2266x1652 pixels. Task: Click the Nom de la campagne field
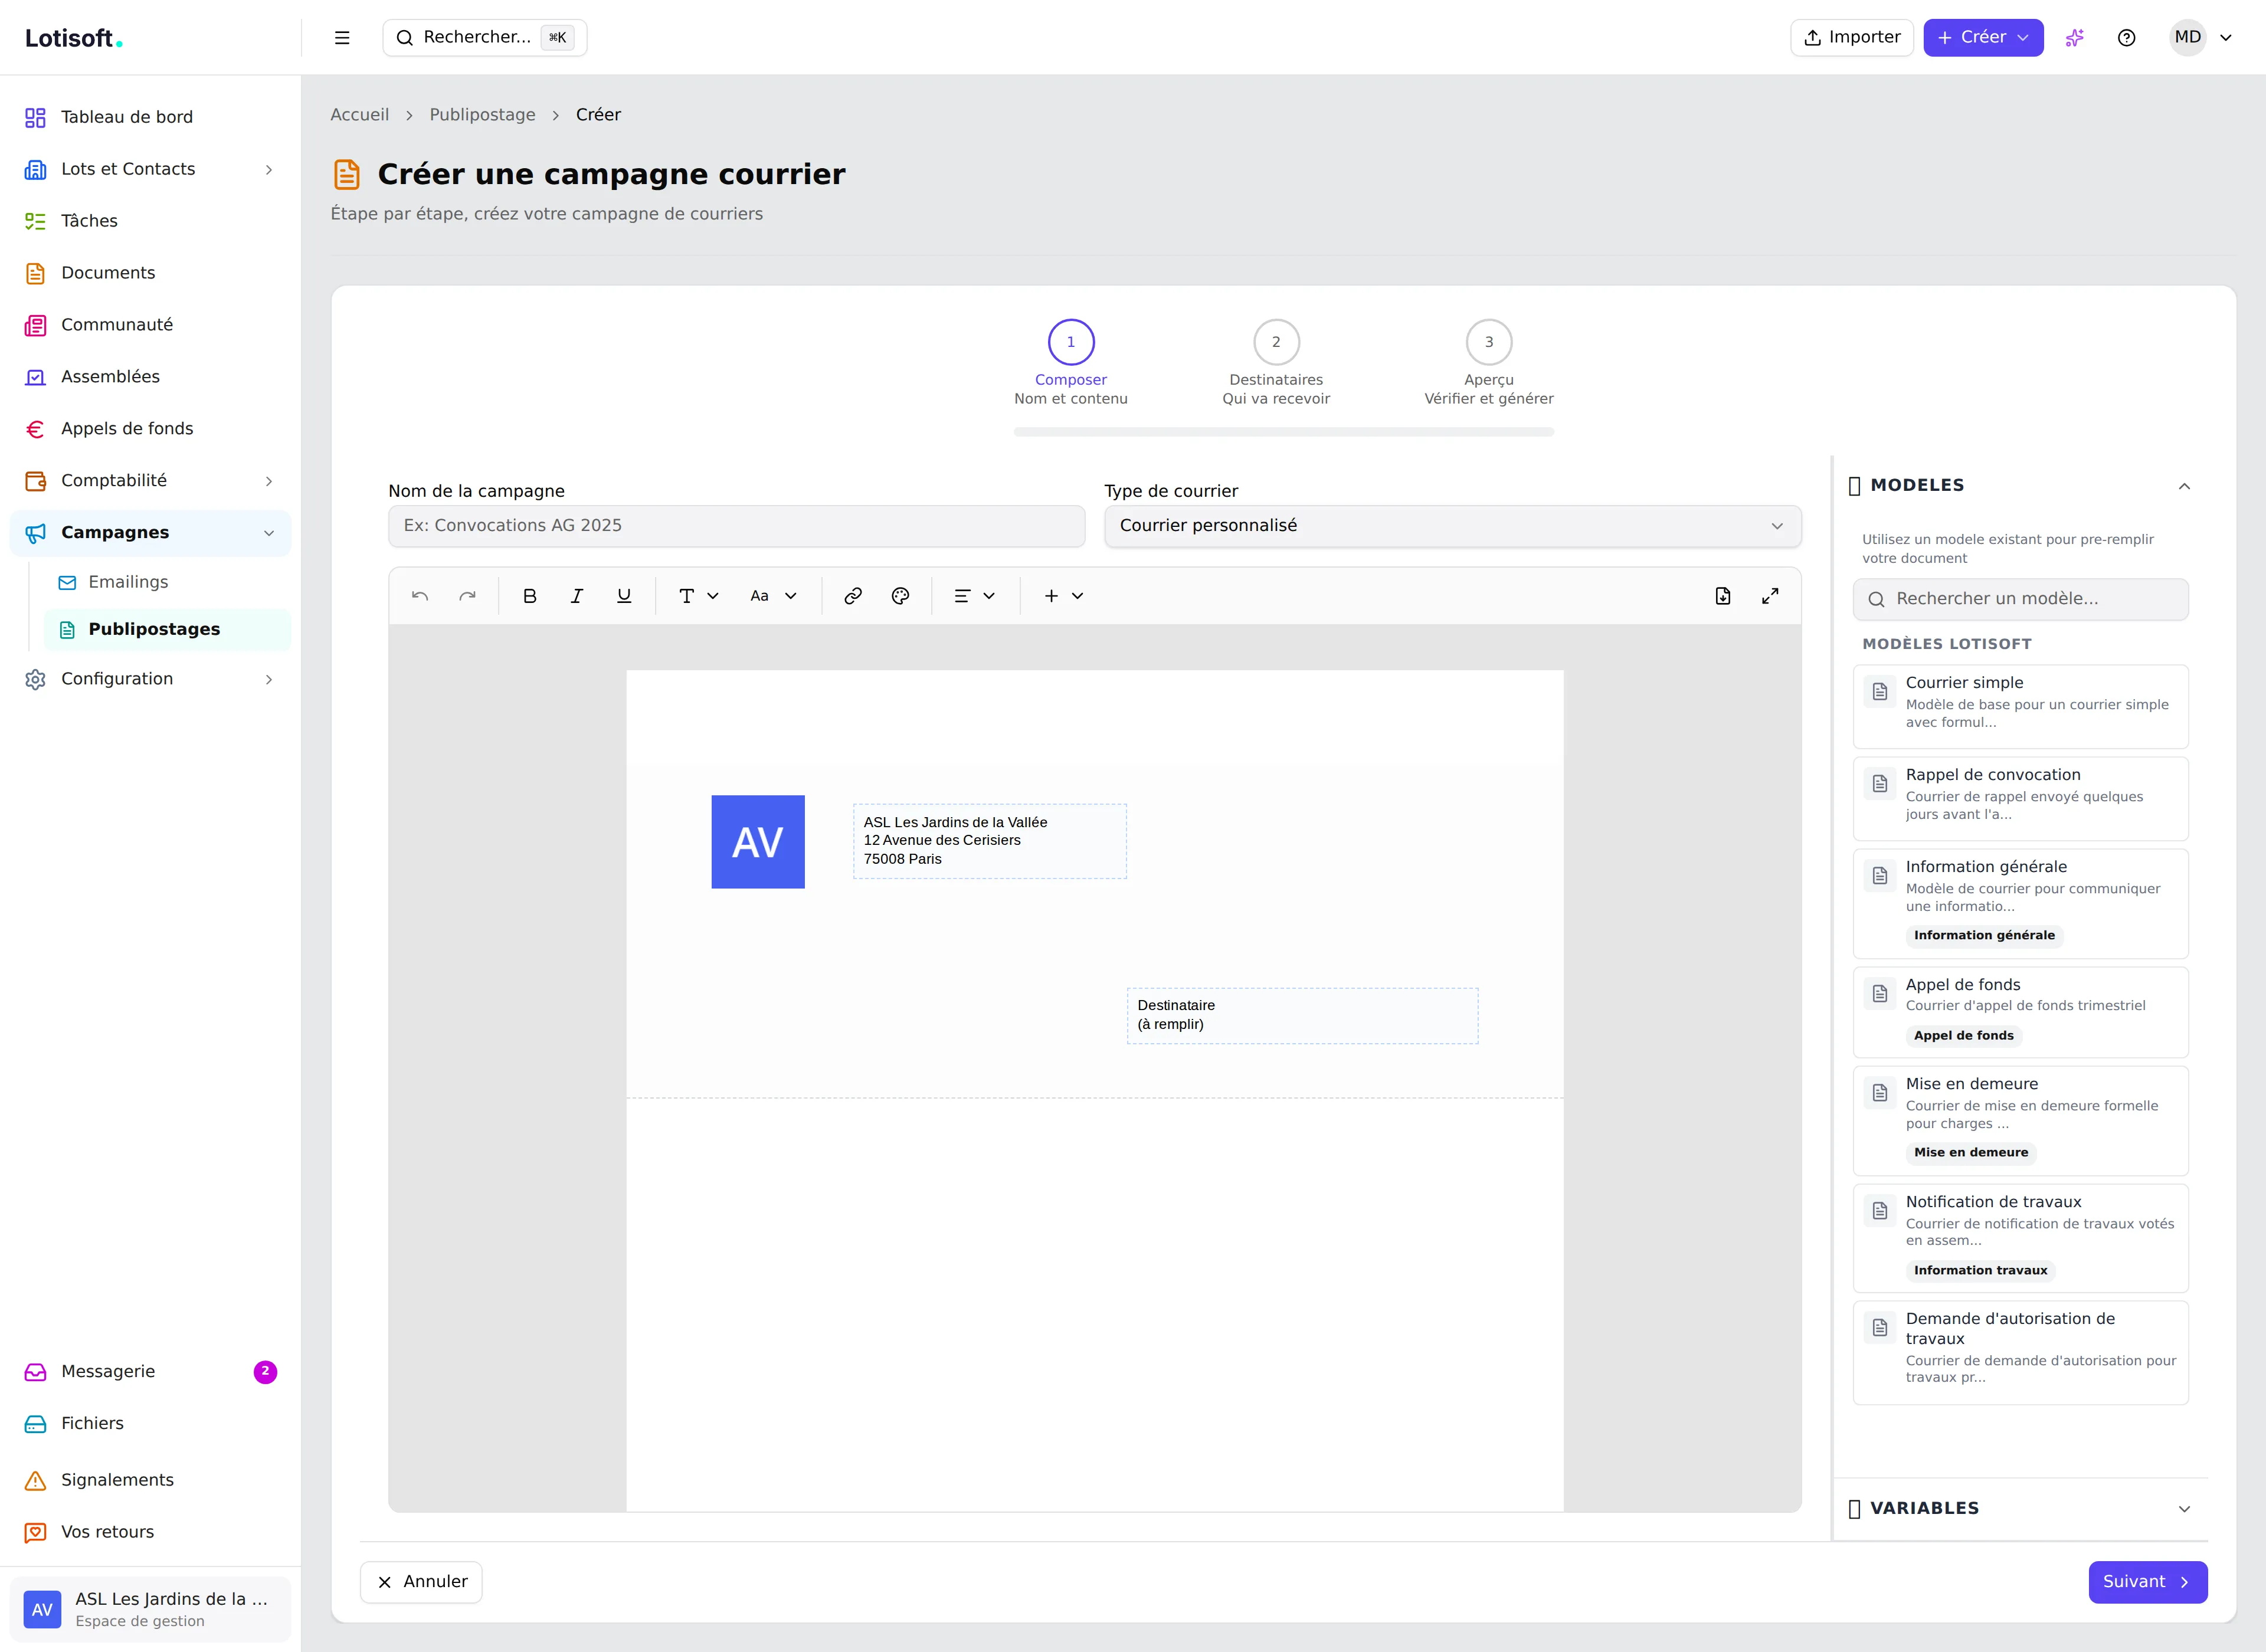(x=736, y=526)
